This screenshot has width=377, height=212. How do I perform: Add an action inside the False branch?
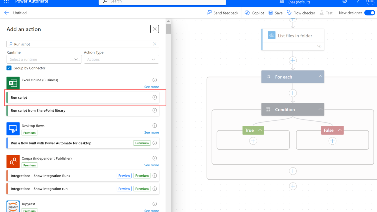[x=332, y=141]
